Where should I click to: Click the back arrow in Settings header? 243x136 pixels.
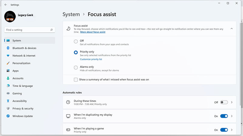click(x=6, y=5)
